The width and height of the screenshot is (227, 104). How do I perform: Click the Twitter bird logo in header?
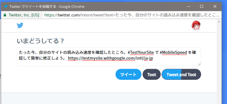[20, 25]
